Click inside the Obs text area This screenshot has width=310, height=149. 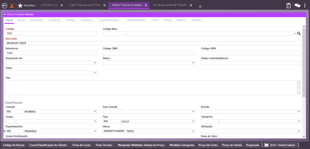coord(151,88)
